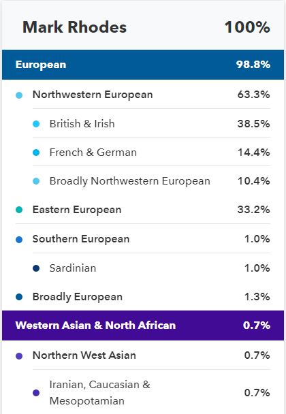Viewport: 286px width, 414px height.
Task: Select the Eastern European row
Action: click(143, 210)
